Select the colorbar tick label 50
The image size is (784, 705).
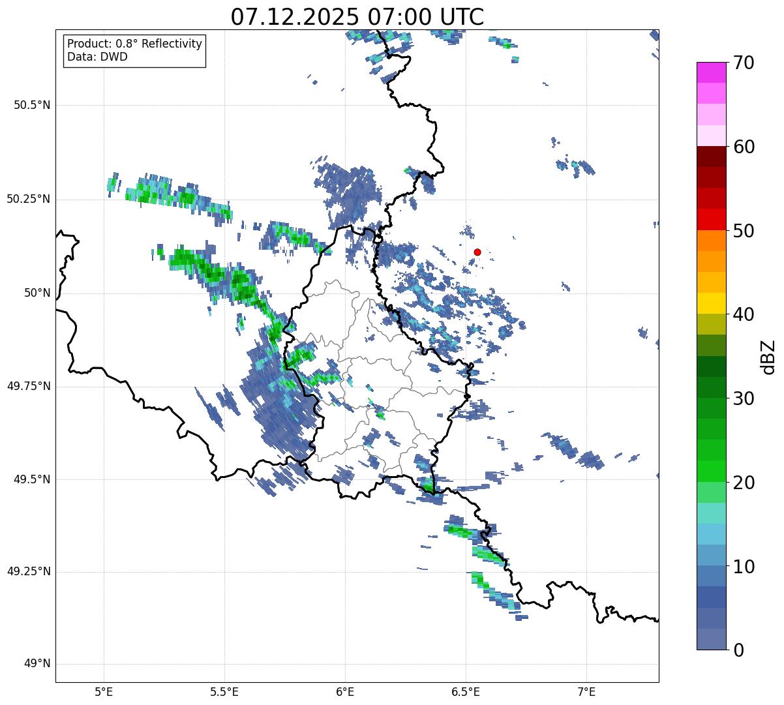[x=744, y=231]
